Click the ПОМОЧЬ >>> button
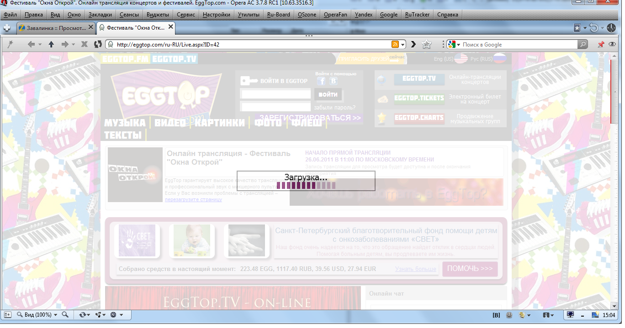 [x=470, y=269]
